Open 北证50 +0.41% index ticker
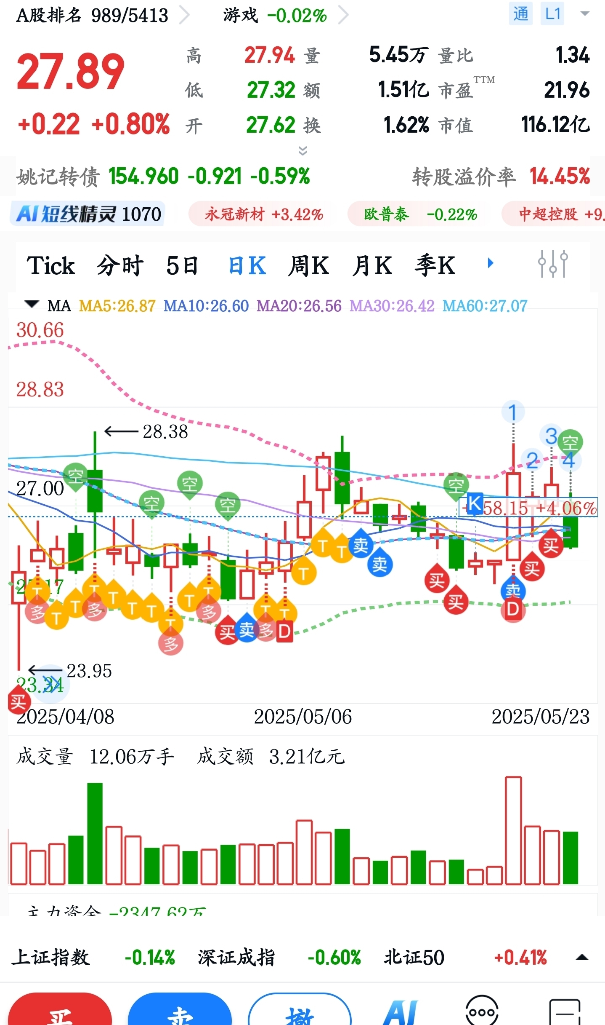The width and height of the screenshot is (605, 1025). click(x=465, y=957)
